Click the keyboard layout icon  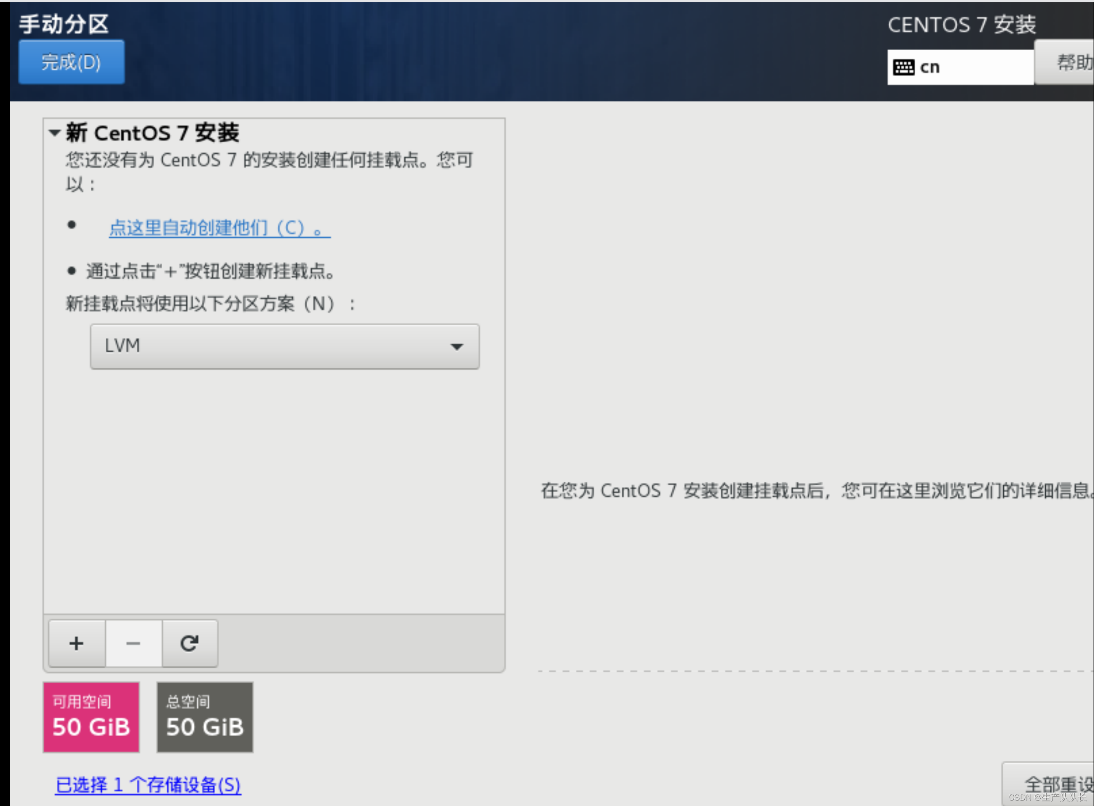point(903,68)
